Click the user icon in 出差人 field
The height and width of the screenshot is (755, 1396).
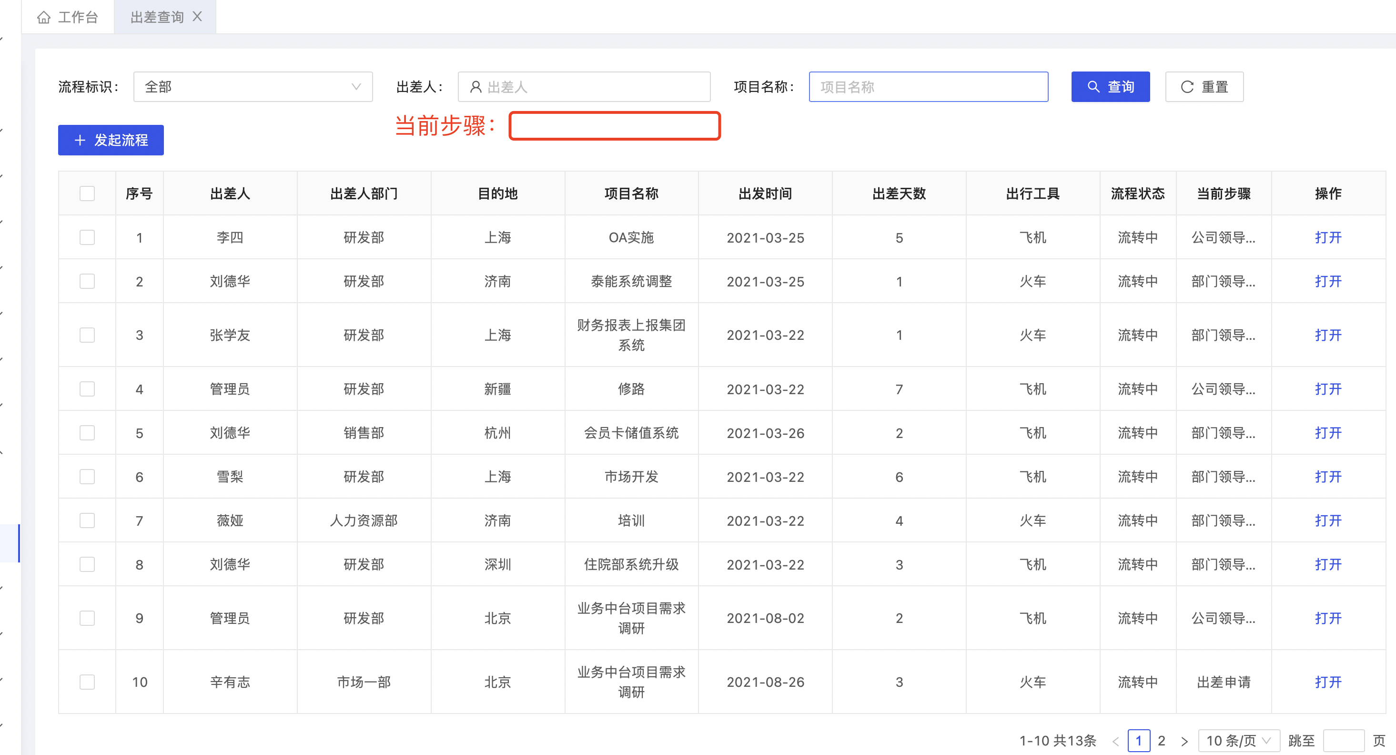click(475, 87)
